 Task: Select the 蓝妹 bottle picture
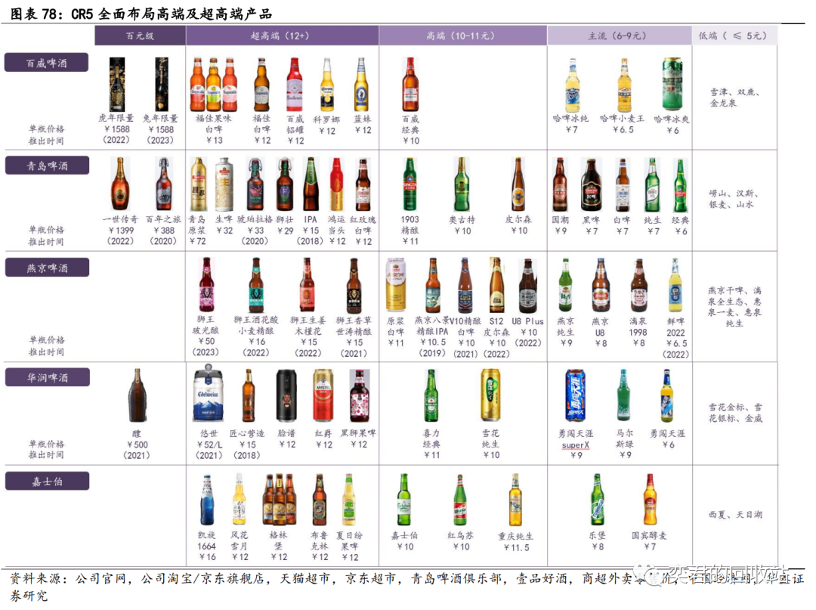point(361,85)
